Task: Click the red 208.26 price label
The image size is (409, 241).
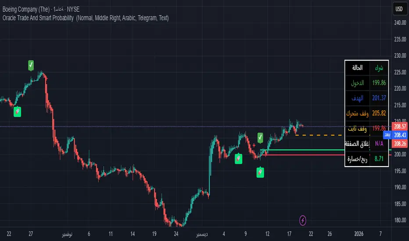Action: tap(400, 144)
